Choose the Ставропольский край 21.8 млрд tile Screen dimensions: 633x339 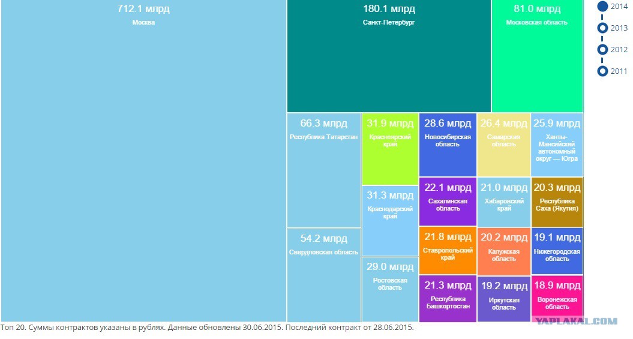[x=448, y=250]
